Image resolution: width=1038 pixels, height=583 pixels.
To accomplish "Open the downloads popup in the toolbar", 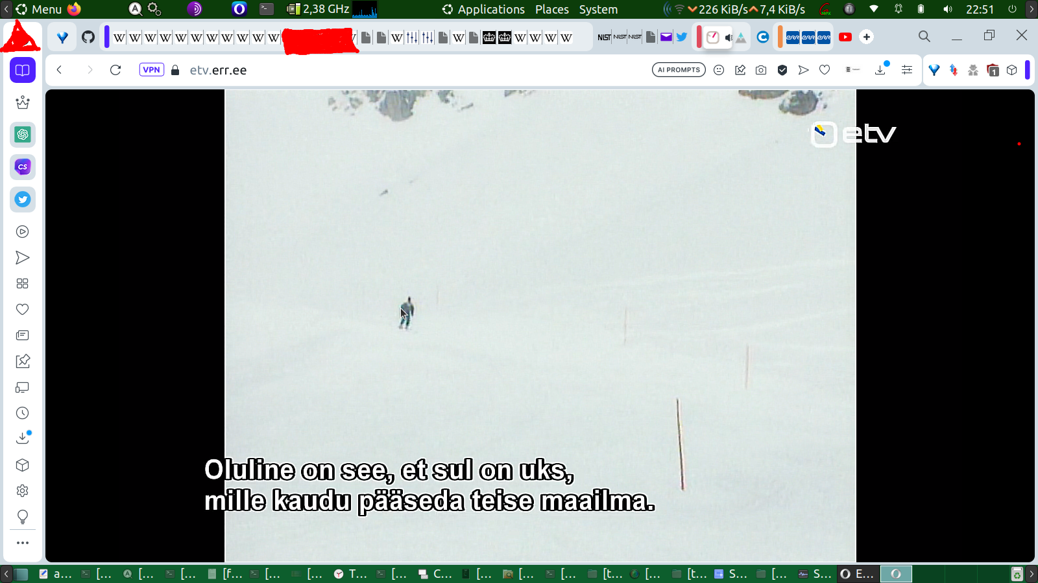I will tap(881, 69).
